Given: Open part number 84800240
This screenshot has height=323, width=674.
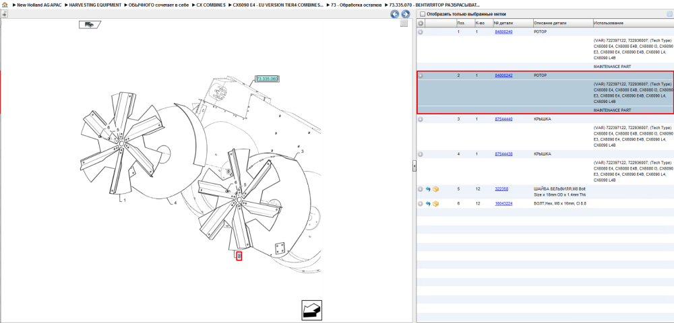Looking at the screenshot, I should [x=503, y=32].
